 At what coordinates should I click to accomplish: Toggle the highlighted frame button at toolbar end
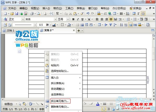(x=143, y=14)
